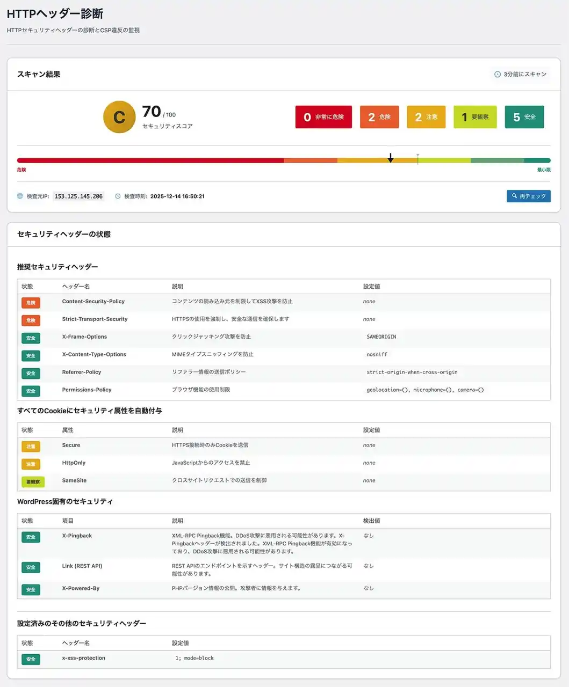Viewport: 569px width, 687px height.
Task: Click the grade C score badge
Action: [119, 117]
